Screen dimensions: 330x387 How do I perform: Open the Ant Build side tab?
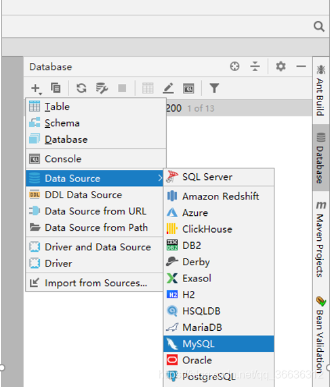pyautogui.click(x=321, y=91)
